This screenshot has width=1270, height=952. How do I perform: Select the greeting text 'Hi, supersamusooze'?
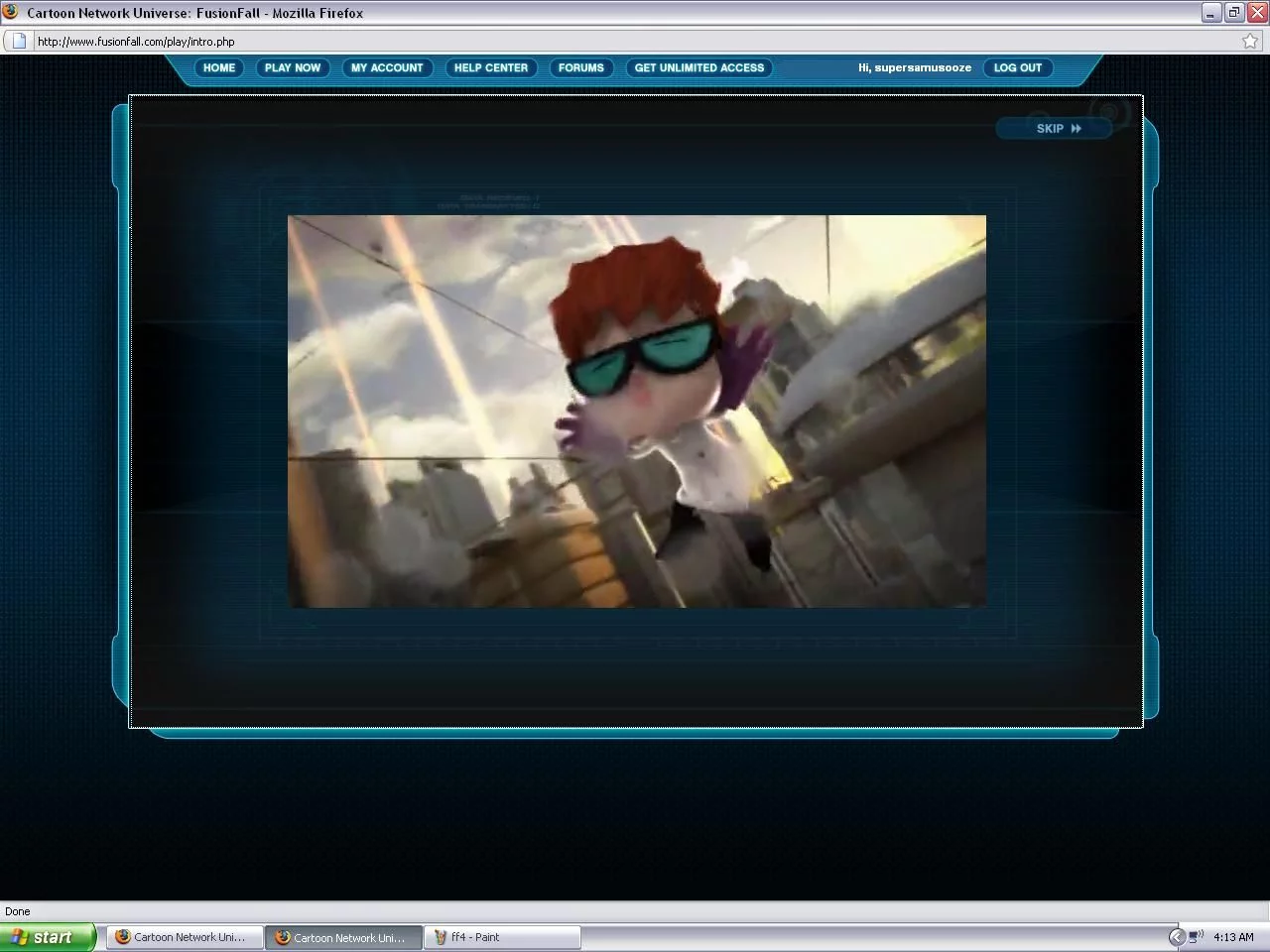click(915, 67)
